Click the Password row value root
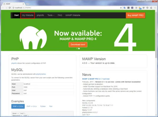 [x=25, y=93]
